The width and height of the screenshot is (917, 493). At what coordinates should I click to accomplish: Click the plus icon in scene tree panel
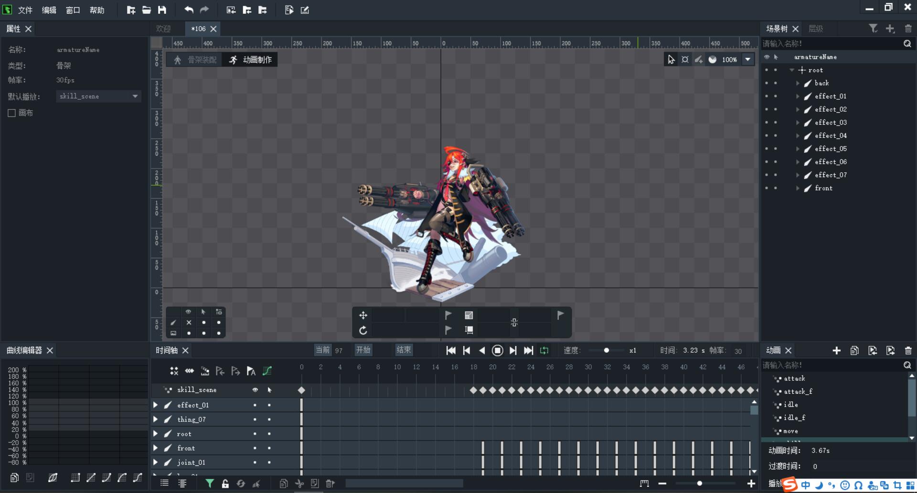pyautogui.click(x=890, y=29)
